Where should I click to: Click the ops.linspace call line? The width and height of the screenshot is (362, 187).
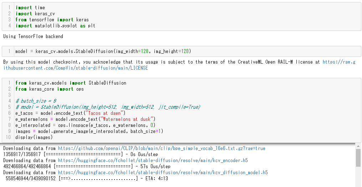[86, 125]
